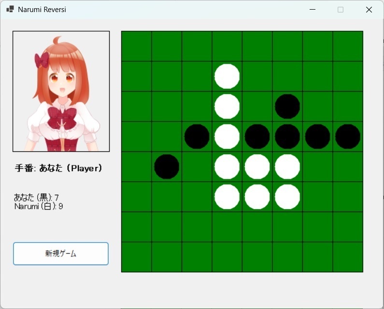384x309 pixels.
Task: Place a disc on the empty square at row 2, column 6
Action: tap(287, 76)
